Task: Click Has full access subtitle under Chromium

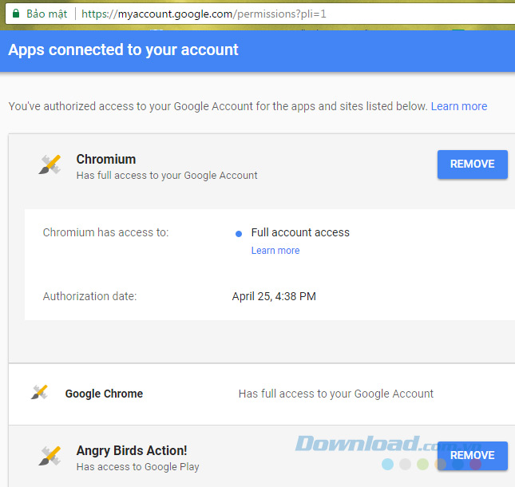Action: (x=167, y=176)
